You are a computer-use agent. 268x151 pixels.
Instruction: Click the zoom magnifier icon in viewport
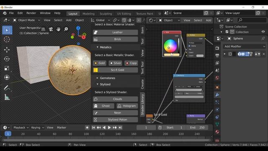coord(66,29)
